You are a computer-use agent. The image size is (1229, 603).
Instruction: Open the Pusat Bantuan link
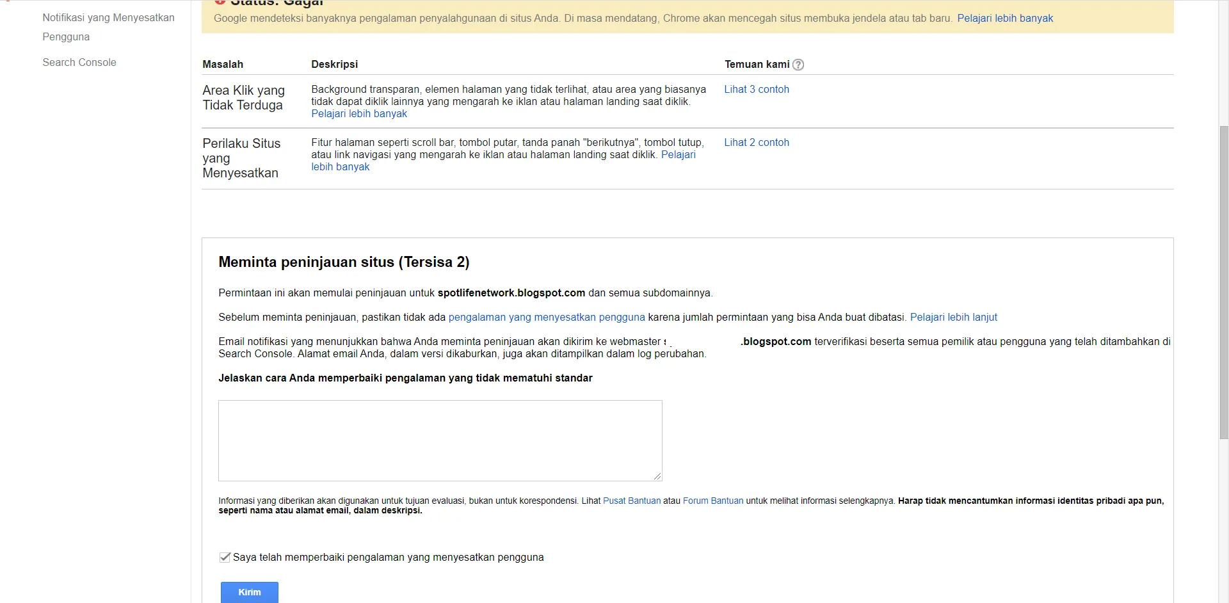pyautogui.click(x=632, y=501)
